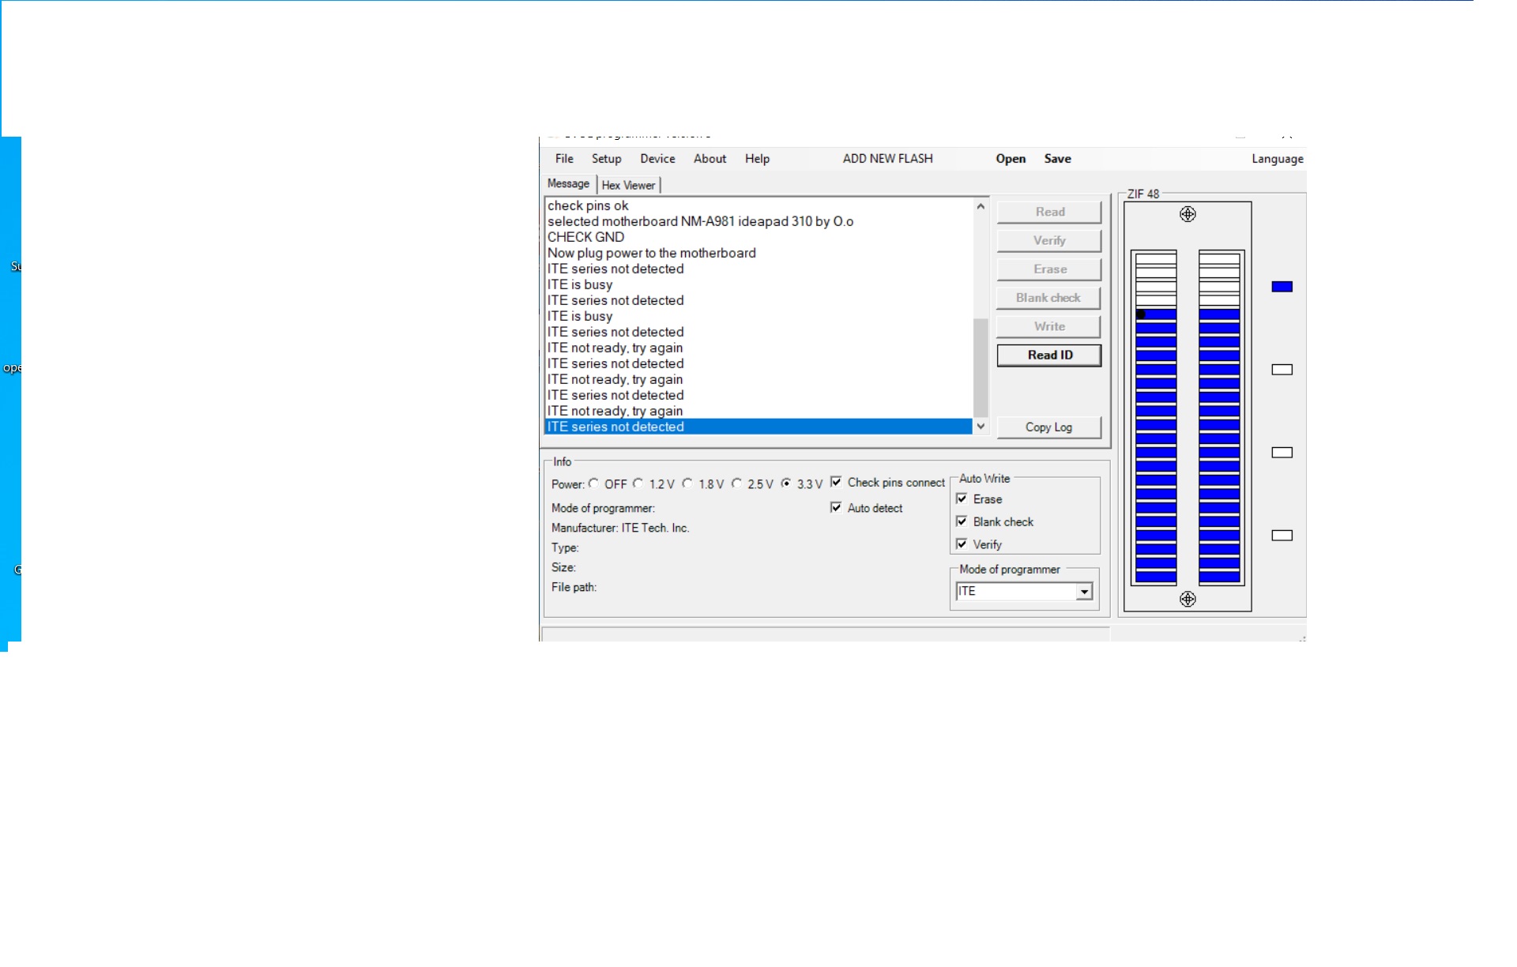The width and height of the screenshot is (1517, 967).
Task: Open the File menu
Action: point(564,159)
